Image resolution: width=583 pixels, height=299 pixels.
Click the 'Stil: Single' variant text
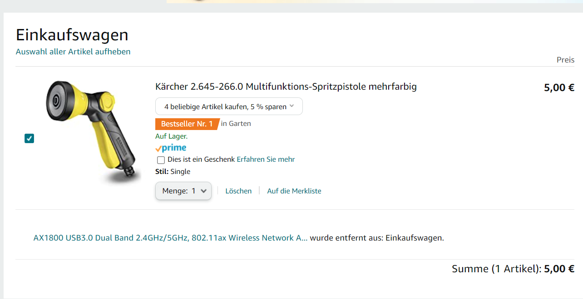[173, 172]
